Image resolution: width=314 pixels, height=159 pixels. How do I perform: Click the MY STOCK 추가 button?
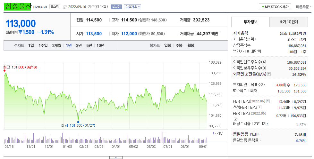coord(275,7)
